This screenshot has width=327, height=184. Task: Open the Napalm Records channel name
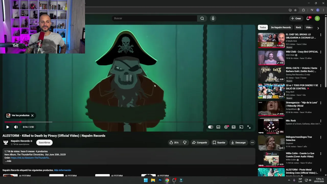coord(20,141)
